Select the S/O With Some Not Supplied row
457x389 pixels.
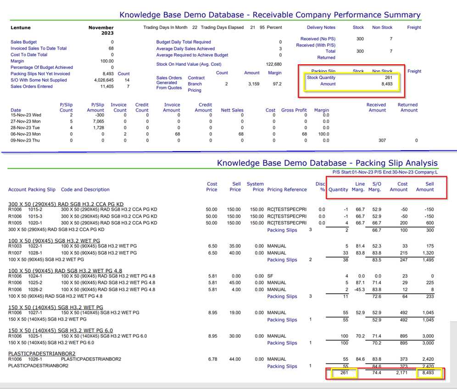(x=70, y=80)
